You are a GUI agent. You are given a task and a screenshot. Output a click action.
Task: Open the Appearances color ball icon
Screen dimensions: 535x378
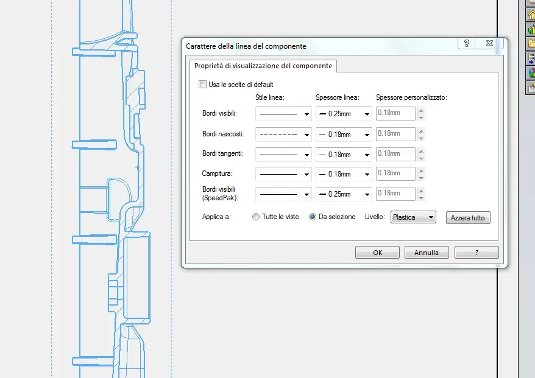[x=531, y=73]
